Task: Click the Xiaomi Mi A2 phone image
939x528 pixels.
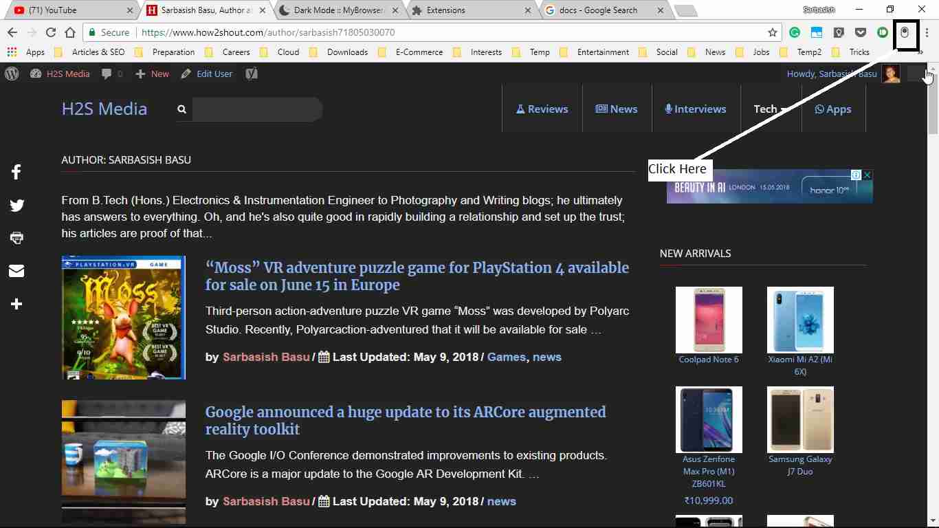Action: tap(800, 320)
